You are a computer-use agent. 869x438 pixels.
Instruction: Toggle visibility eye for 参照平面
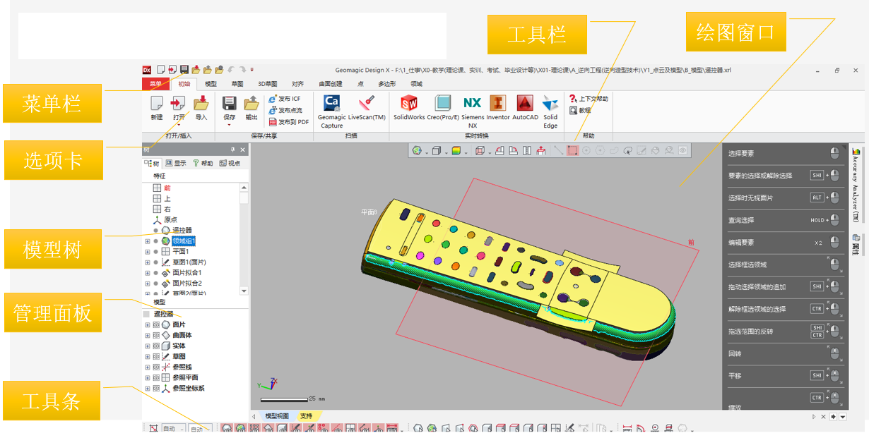click(156, 377)
